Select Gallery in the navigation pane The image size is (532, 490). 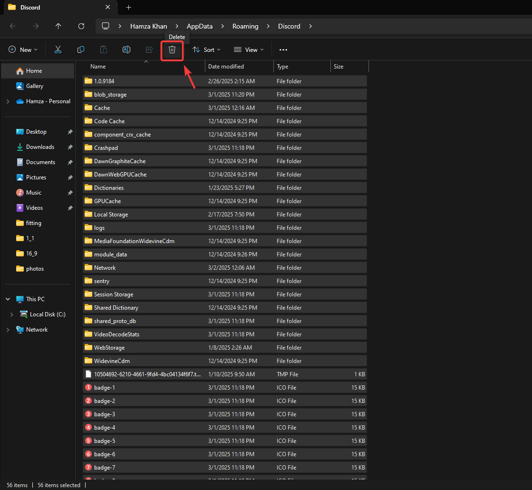coord(34,86)
